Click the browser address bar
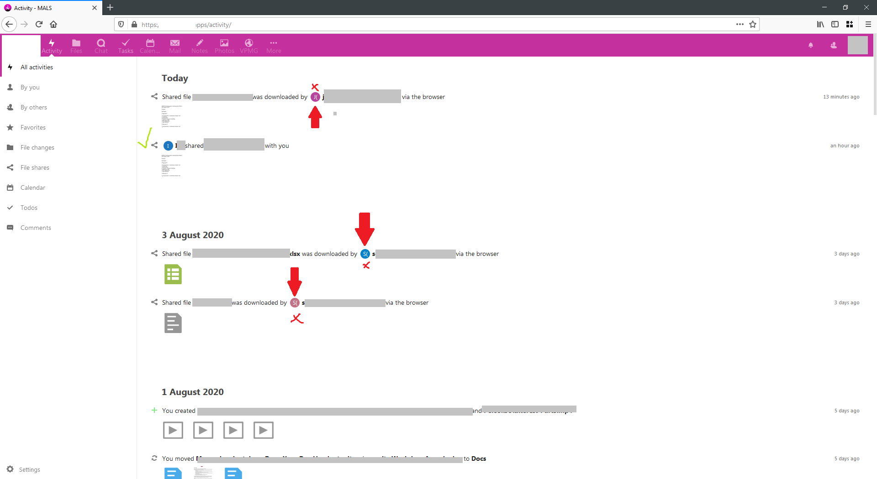This screenshot has width=877, height=479. pyautogui.click(x=437, y=25)
